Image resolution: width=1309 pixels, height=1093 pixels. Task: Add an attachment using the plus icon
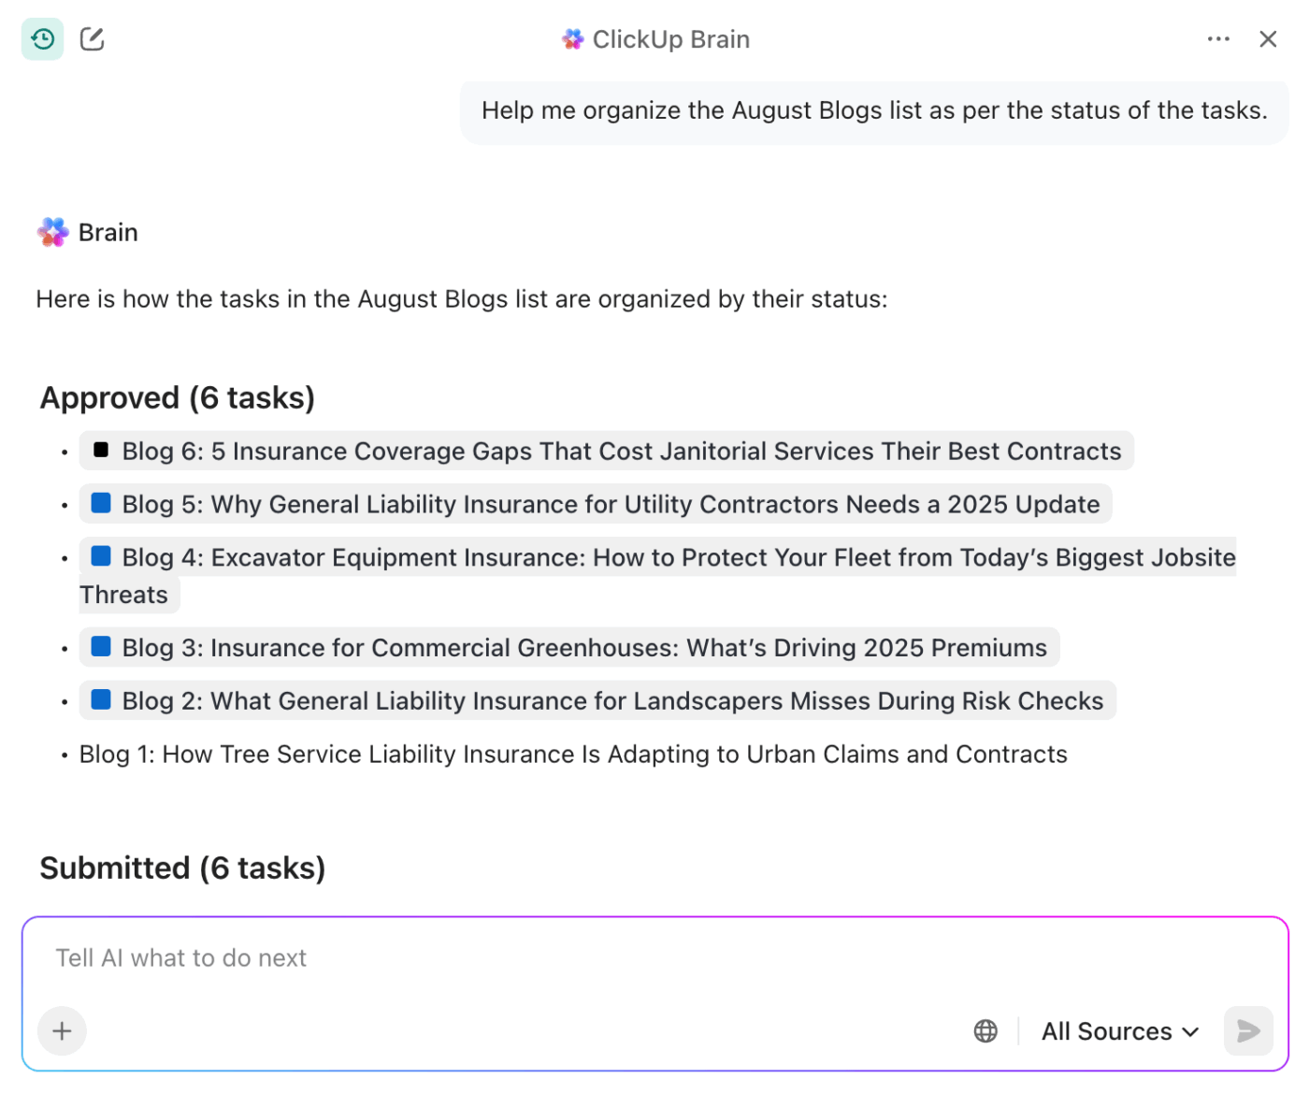pyautogui.click(x=62, y=1030)
